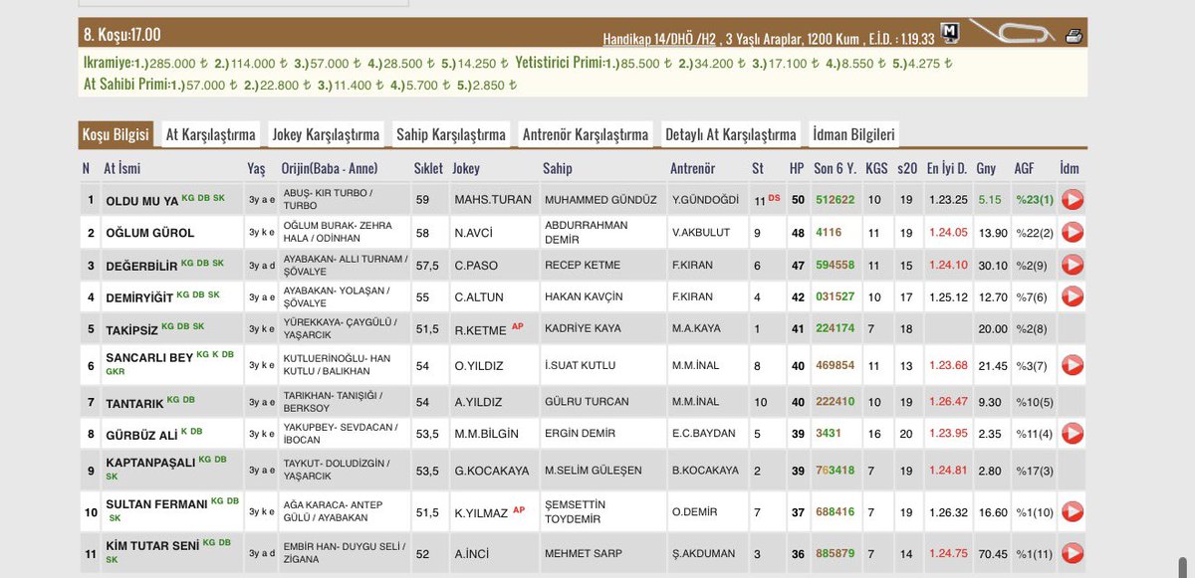Viewport: 1195px width, 578px height.
Task: View SULTAN FERMANI horse details
Action: tap(156, 504)
